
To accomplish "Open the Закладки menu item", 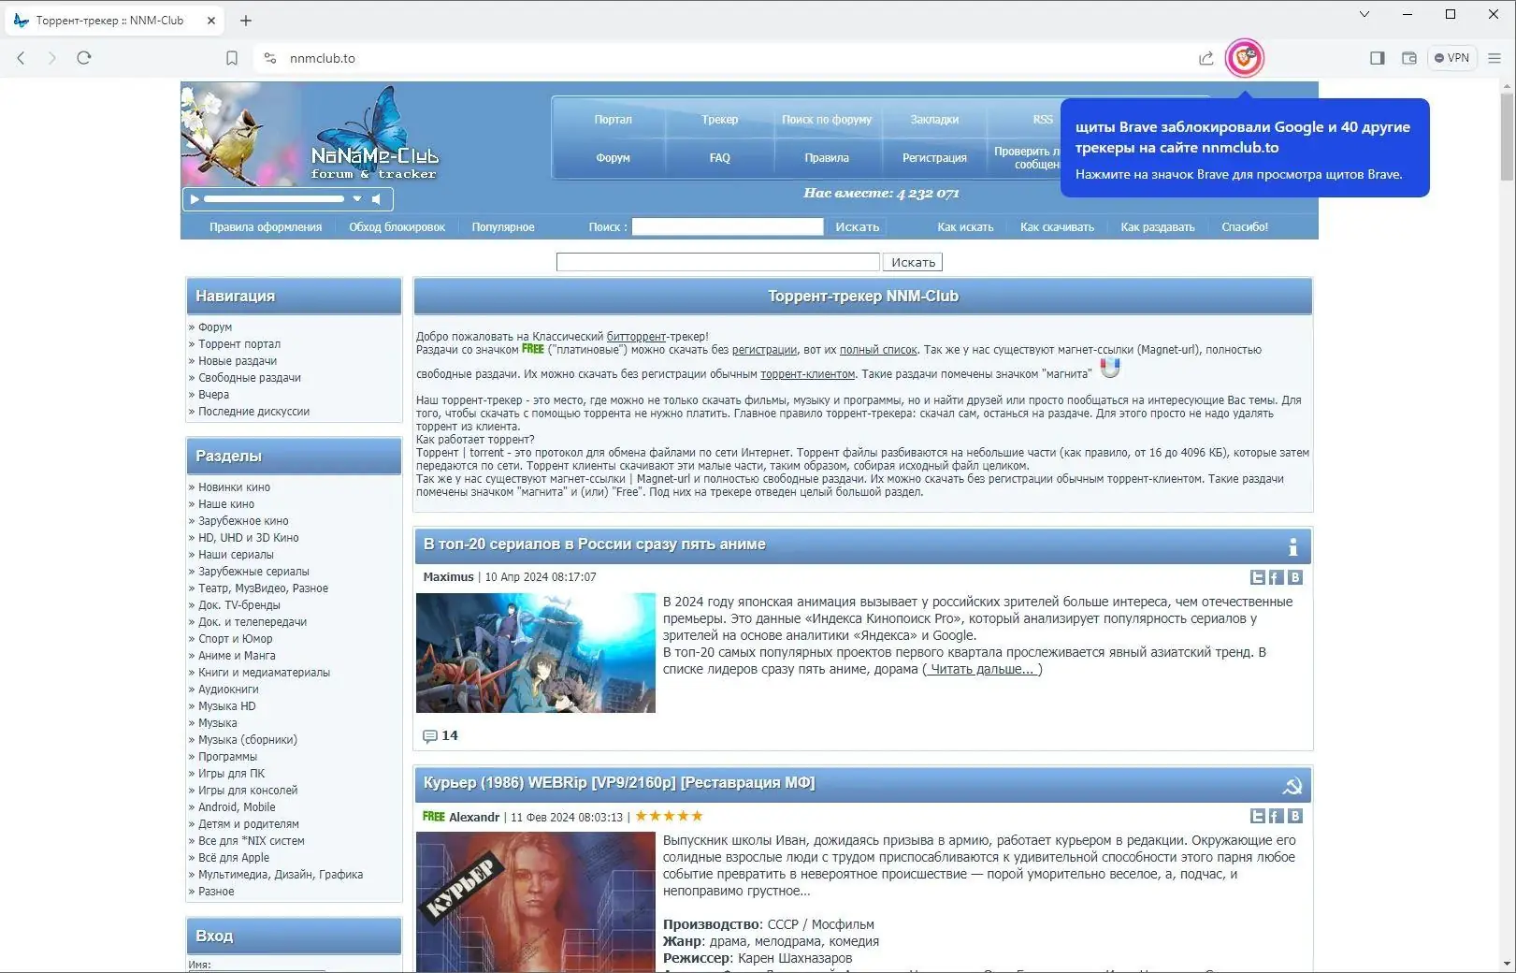I will (x=934, y=120).
